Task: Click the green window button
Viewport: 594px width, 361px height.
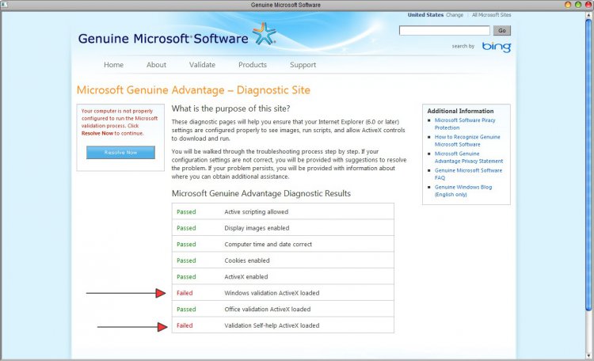Action: pyautogui.click(x=578, y=5)
